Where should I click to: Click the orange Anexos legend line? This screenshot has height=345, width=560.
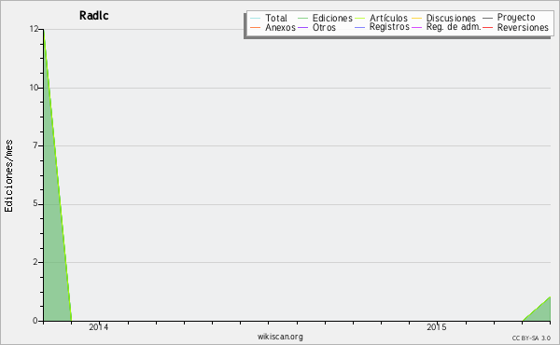[x=256, y=27]
